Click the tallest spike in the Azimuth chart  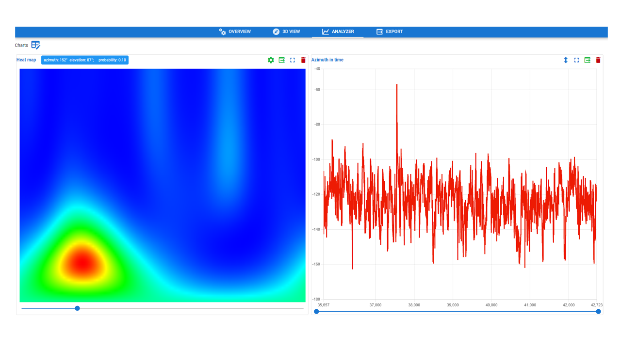pos(397,85)
